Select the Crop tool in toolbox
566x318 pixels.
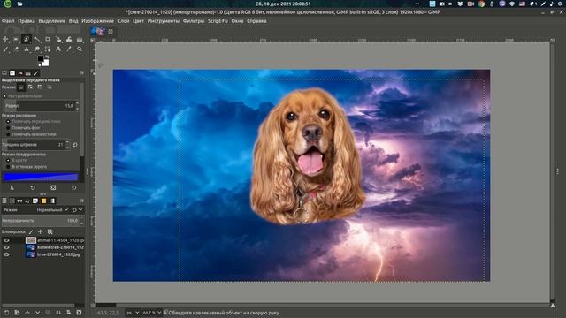pos(47,39)
